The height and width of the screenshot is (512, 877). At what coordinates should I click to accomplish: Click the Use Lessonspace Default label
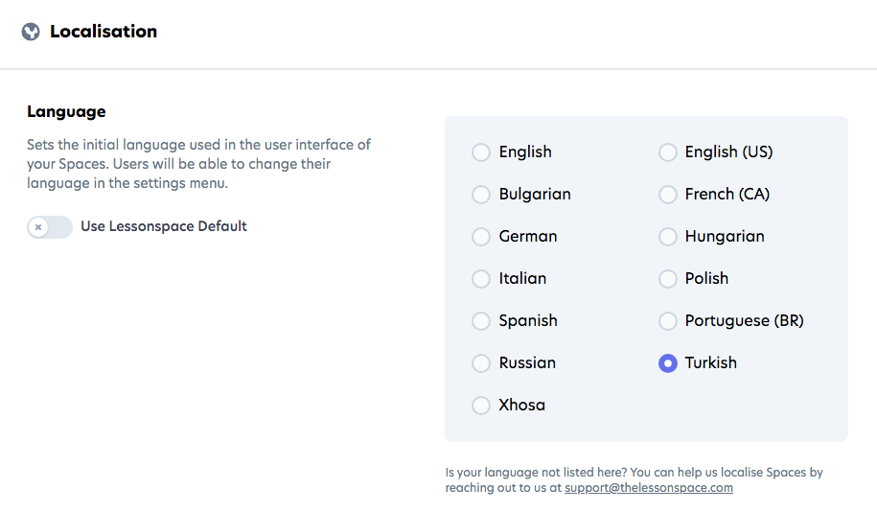164,227
